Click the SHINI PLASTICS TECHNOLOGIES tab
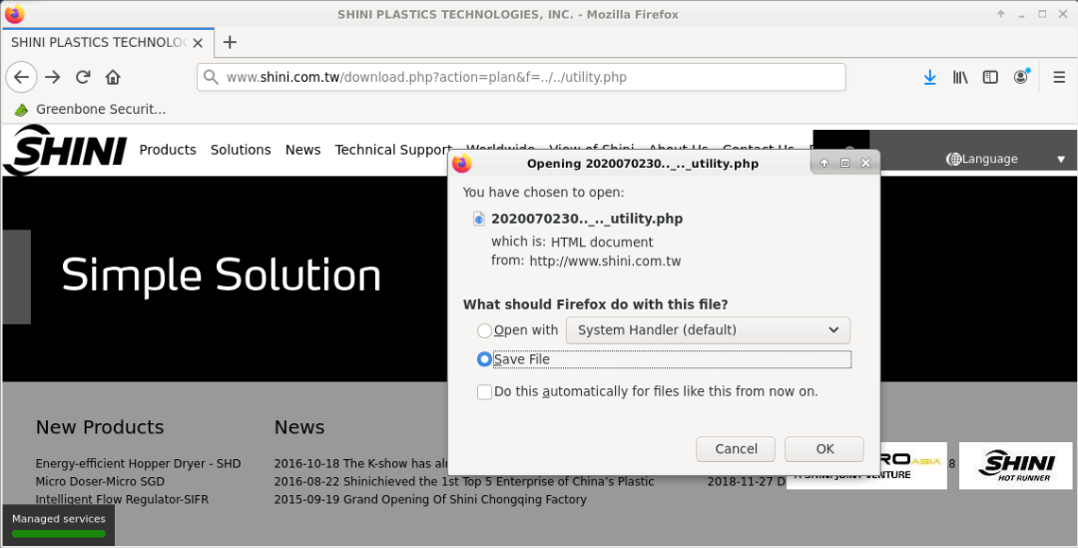This screenshot has width=1078, height=548. [x=108, y=43]
